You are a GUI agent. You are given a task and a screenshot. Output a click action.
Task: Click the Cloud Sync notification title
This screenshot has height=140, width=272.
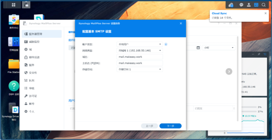[x=219, y=13]
